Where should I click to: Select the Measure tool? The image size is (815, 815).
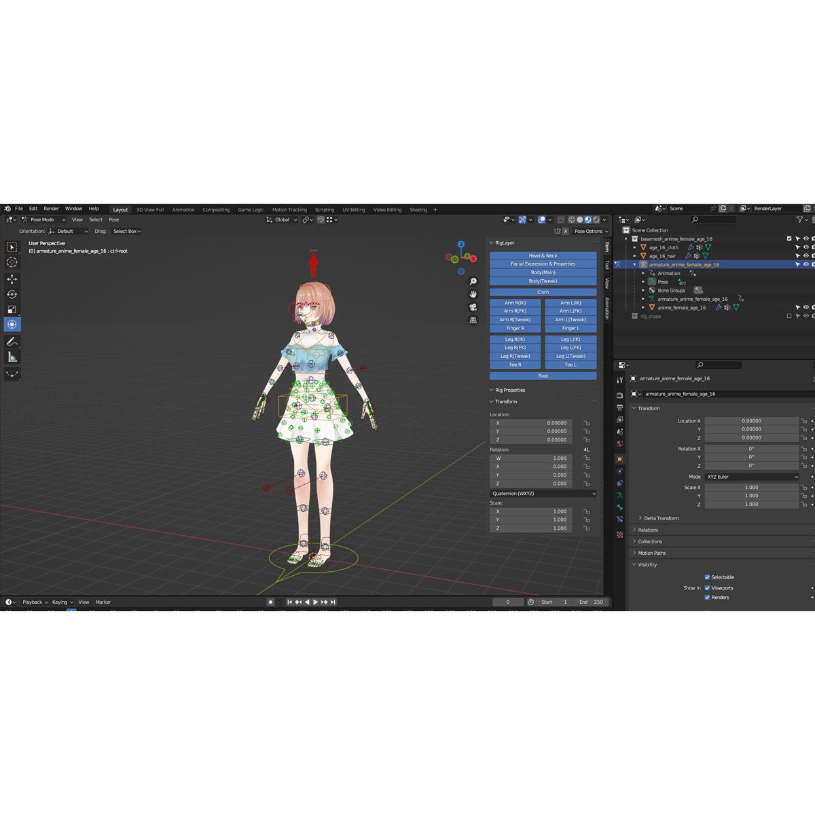[x=12, y=356]
